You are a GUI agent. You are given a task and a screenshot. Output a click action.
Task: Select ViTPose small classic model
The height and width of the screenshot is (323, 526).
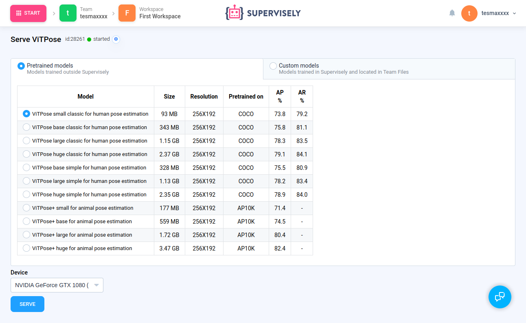point(26,114)
